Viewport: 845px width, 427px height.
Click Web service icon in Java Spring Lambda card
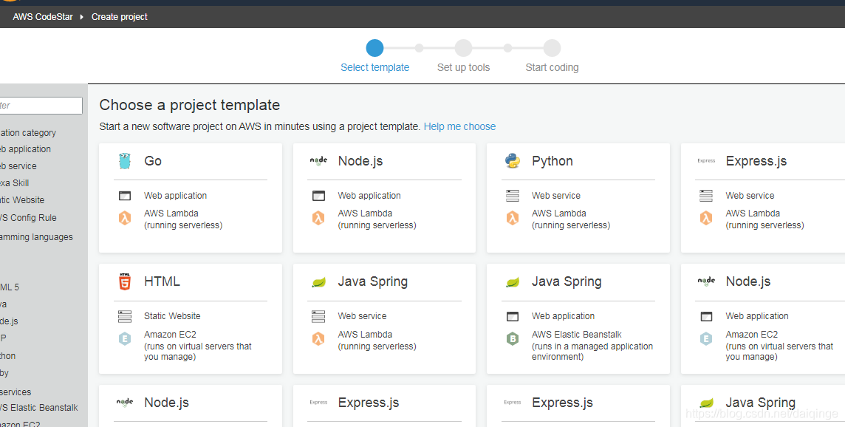click(318, 316)
